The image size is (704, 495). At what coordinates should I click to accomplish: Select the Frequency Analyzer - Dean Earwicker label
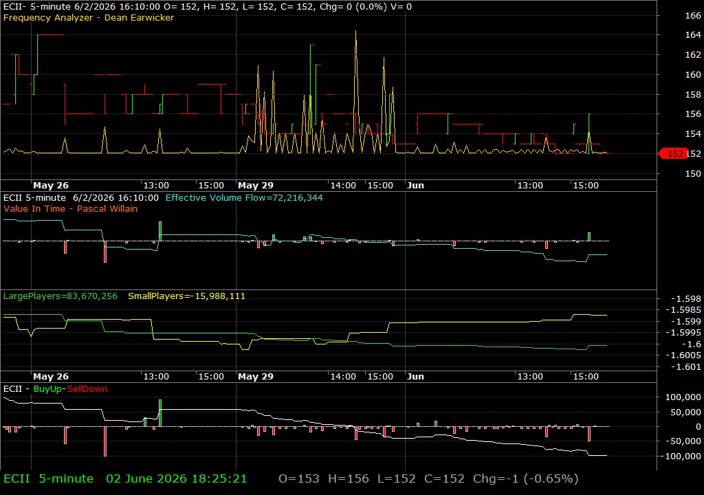click(x=89, y=17)
